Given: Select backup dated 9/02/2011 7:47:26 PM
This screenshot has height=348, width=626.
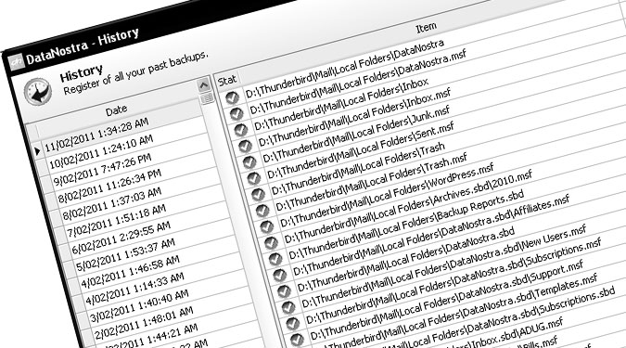Looking at the screenshot, I should pyautogui.click(x=102, y=170).
